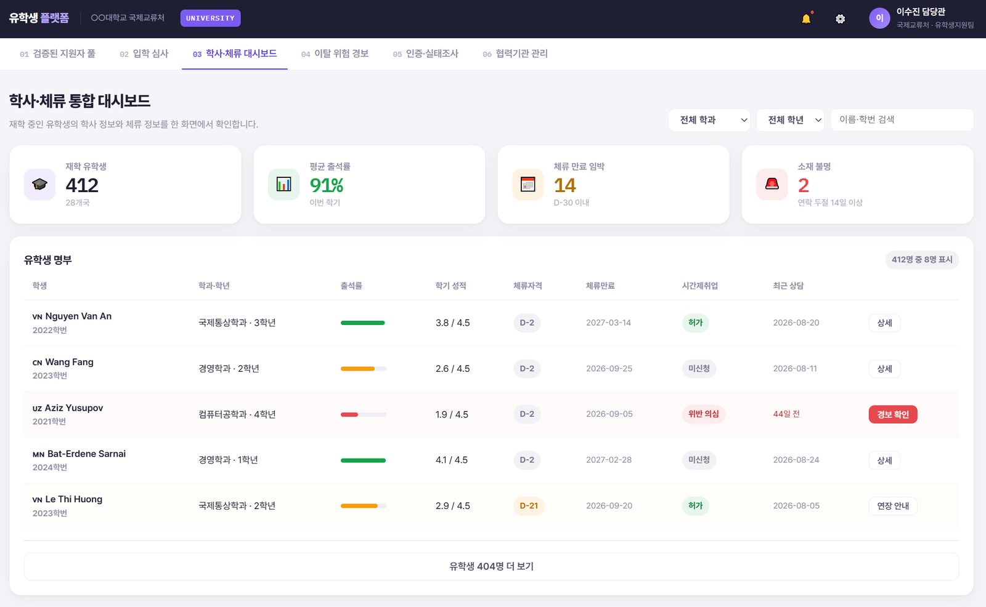Load more with 유학생 404명 더 보기
Viewport: 986px width, 607px height.
coord(491,566)
